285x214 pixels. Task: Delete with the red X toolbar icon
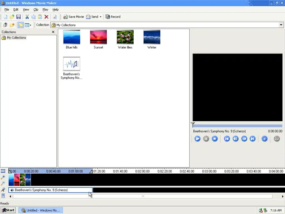click(x=46, y=17)
